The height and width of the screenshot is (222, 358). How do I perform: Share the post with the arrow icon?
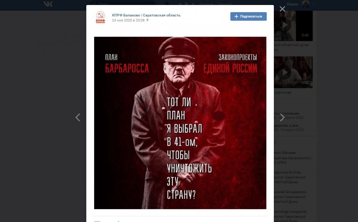coord(119,221)
